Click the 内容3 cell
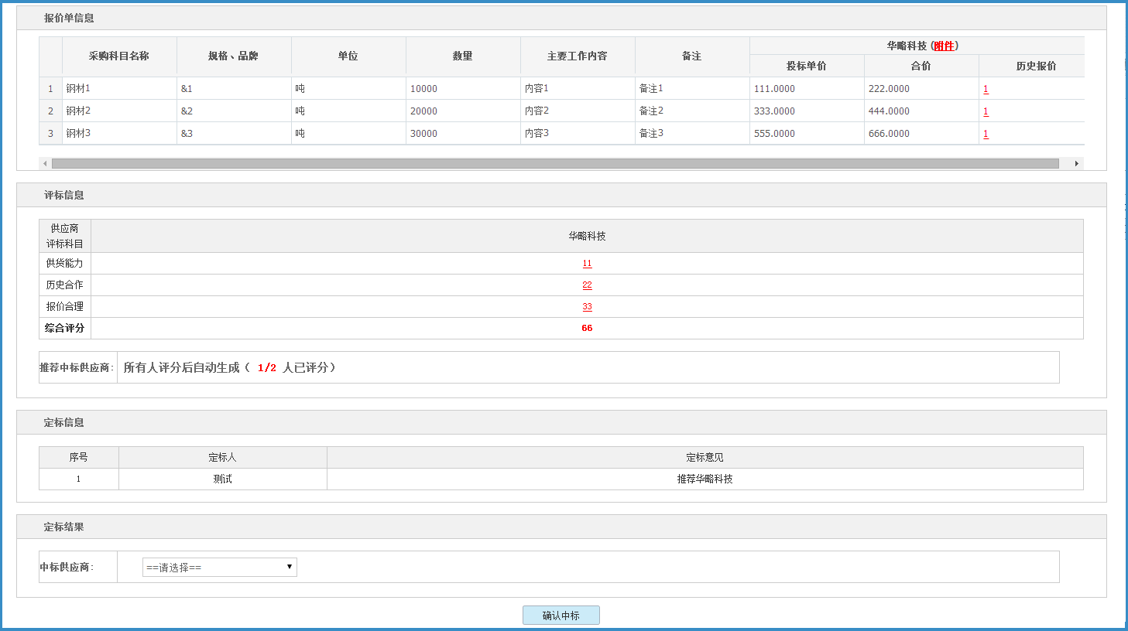This screenshot has width=1128, height=631. pos(578,133)
